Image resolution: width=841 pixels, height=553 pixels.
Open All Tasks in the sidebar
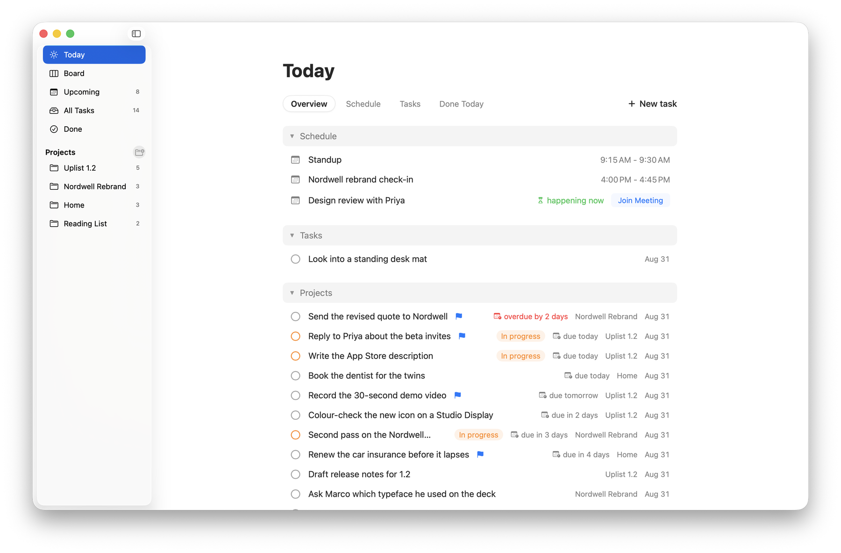tap(94, 110)
